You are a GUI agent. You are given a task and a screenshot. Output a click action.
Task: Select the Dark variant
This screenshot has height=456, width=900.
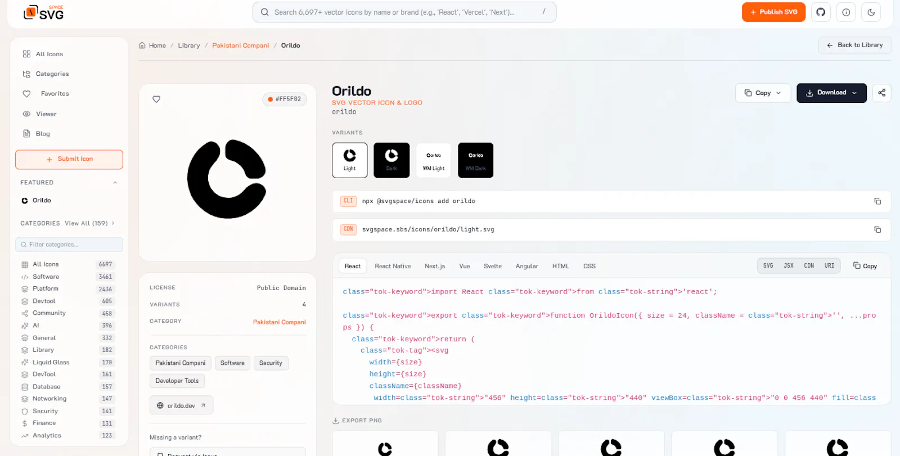pos(391,160)
